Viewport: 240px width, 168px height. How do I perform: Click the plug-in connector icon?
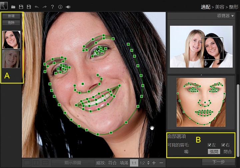tap(68, 7)
